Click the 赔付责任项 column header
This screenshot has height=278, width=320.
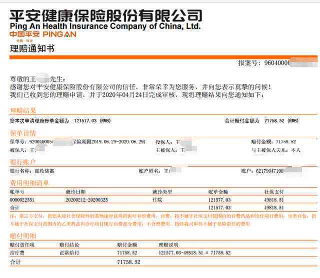coord(22,245)
